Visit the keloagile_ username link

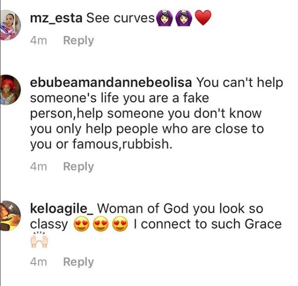tap(62, 208)
